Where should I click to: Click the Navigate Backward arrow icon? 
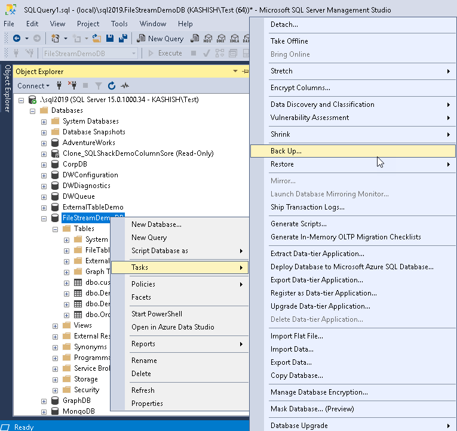click(17, 38)
